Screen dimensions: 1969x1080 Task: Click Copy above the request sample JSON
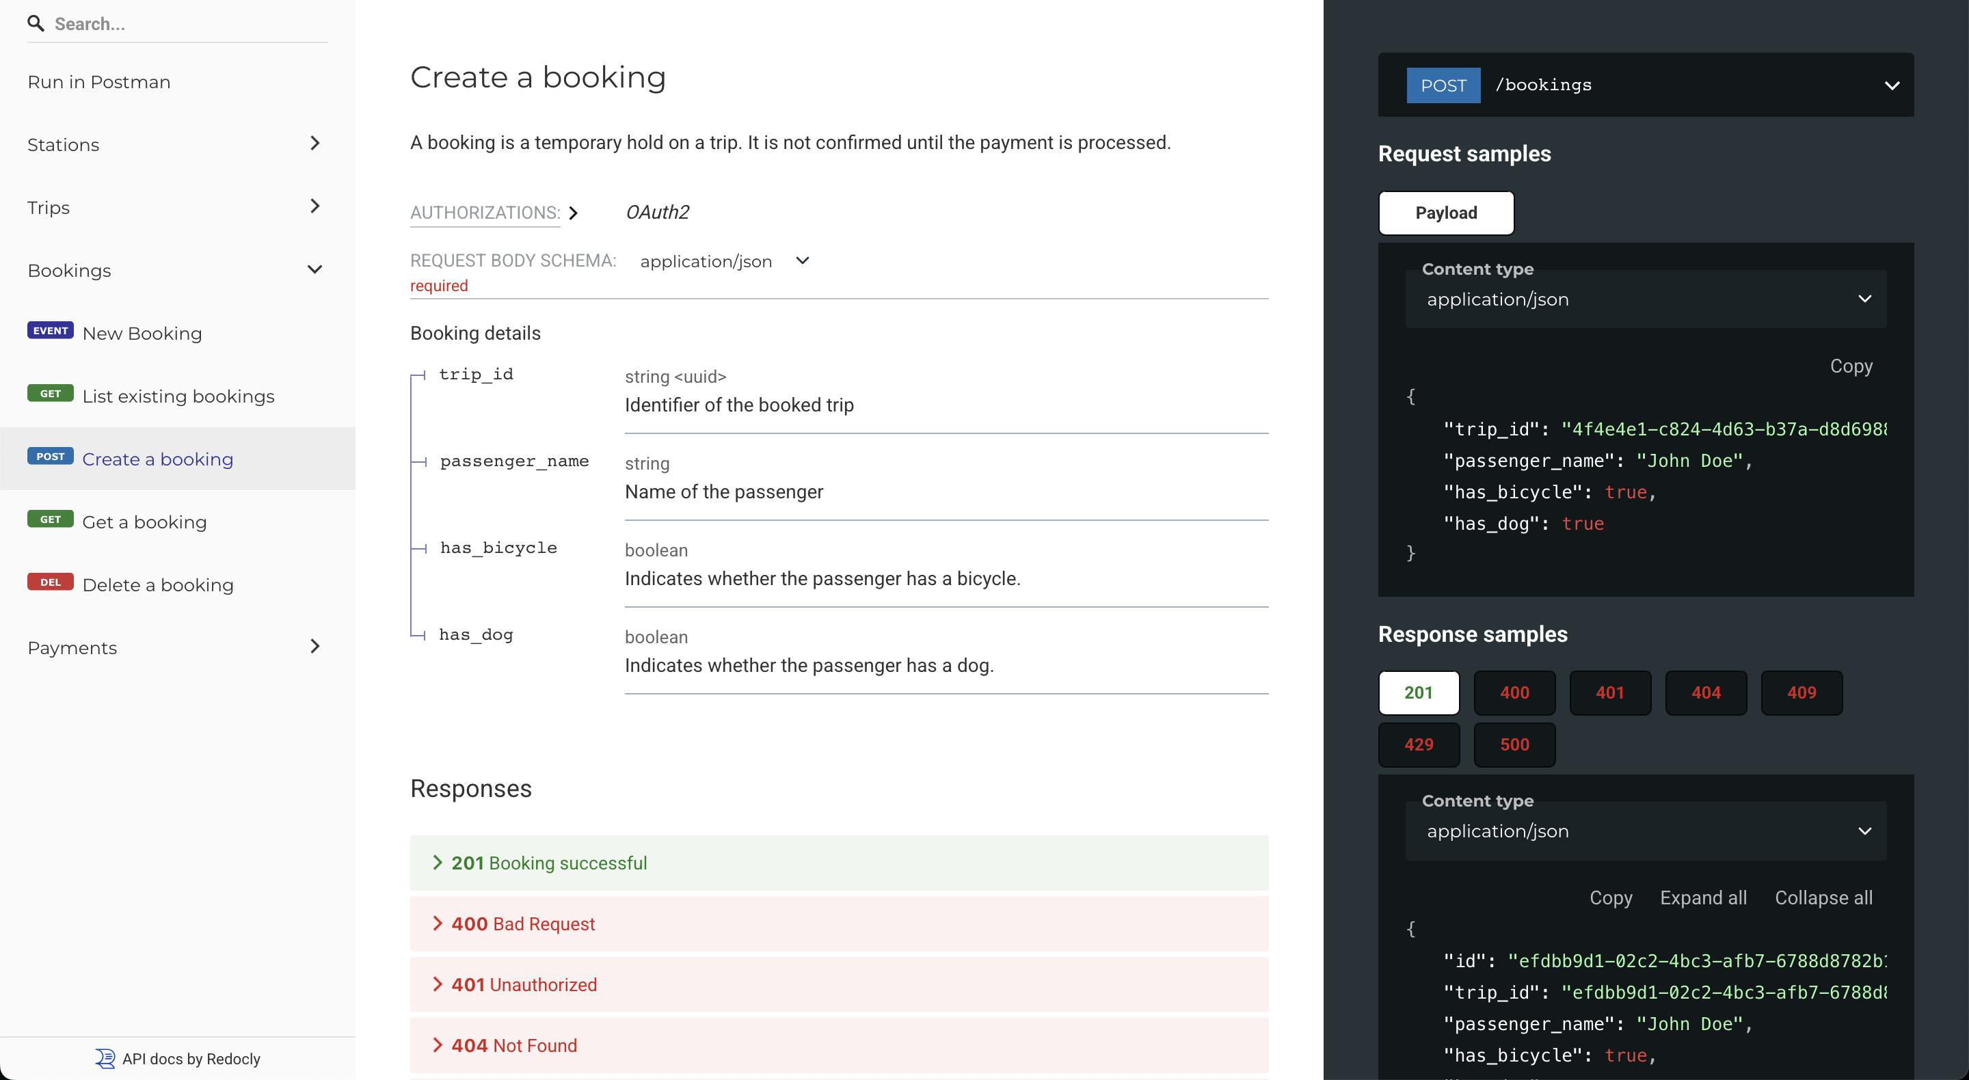click(x=1851, y=366)
